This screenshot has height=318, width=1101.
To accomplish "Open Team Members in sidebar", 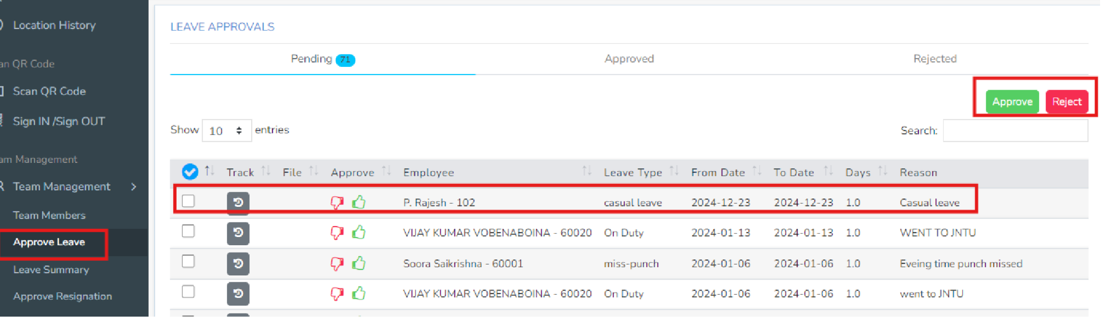I will (49, 215).
